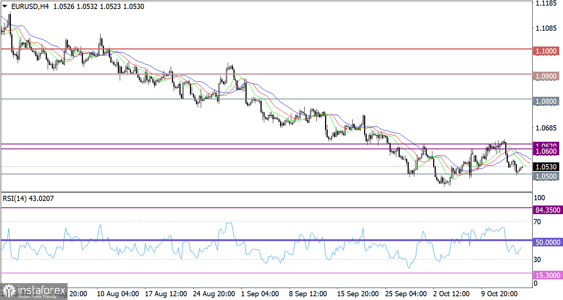563x300 pixels.
Task: Click the RSI scale value 30
Action: click(x=538, y=259)
